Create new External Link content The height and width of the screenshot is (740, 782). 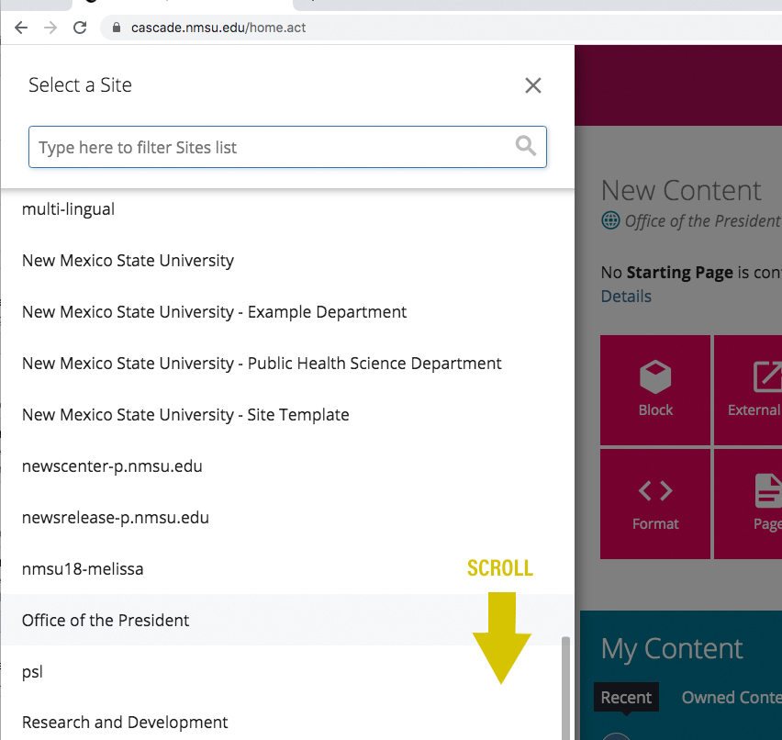[x=753, y=390]
